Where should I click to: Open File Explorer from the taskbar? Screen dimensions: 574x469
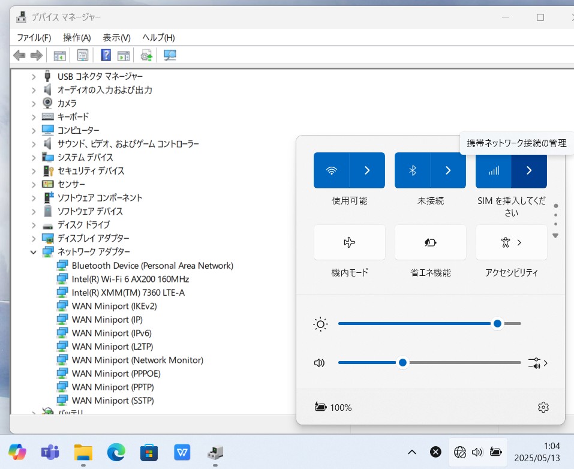coord(83,452)
